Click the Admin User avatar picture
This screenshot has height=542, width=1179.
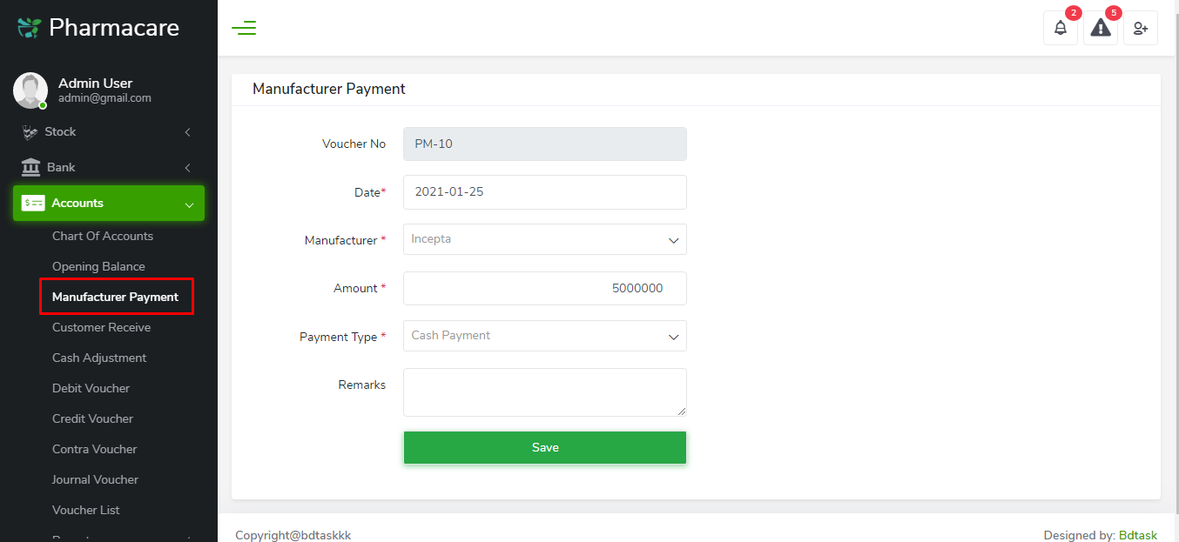click(30, 90)
